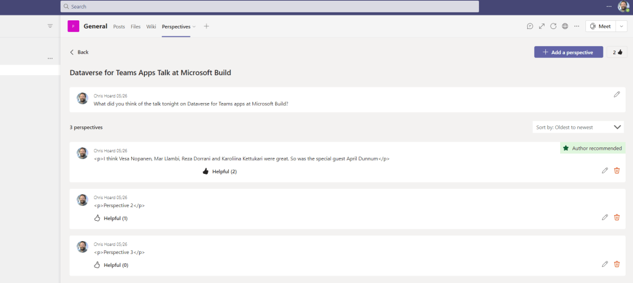Reload the Perspectives tab
Image resolution: width=633 pixels, height=283 pixels.
click(x=553, y=27)
